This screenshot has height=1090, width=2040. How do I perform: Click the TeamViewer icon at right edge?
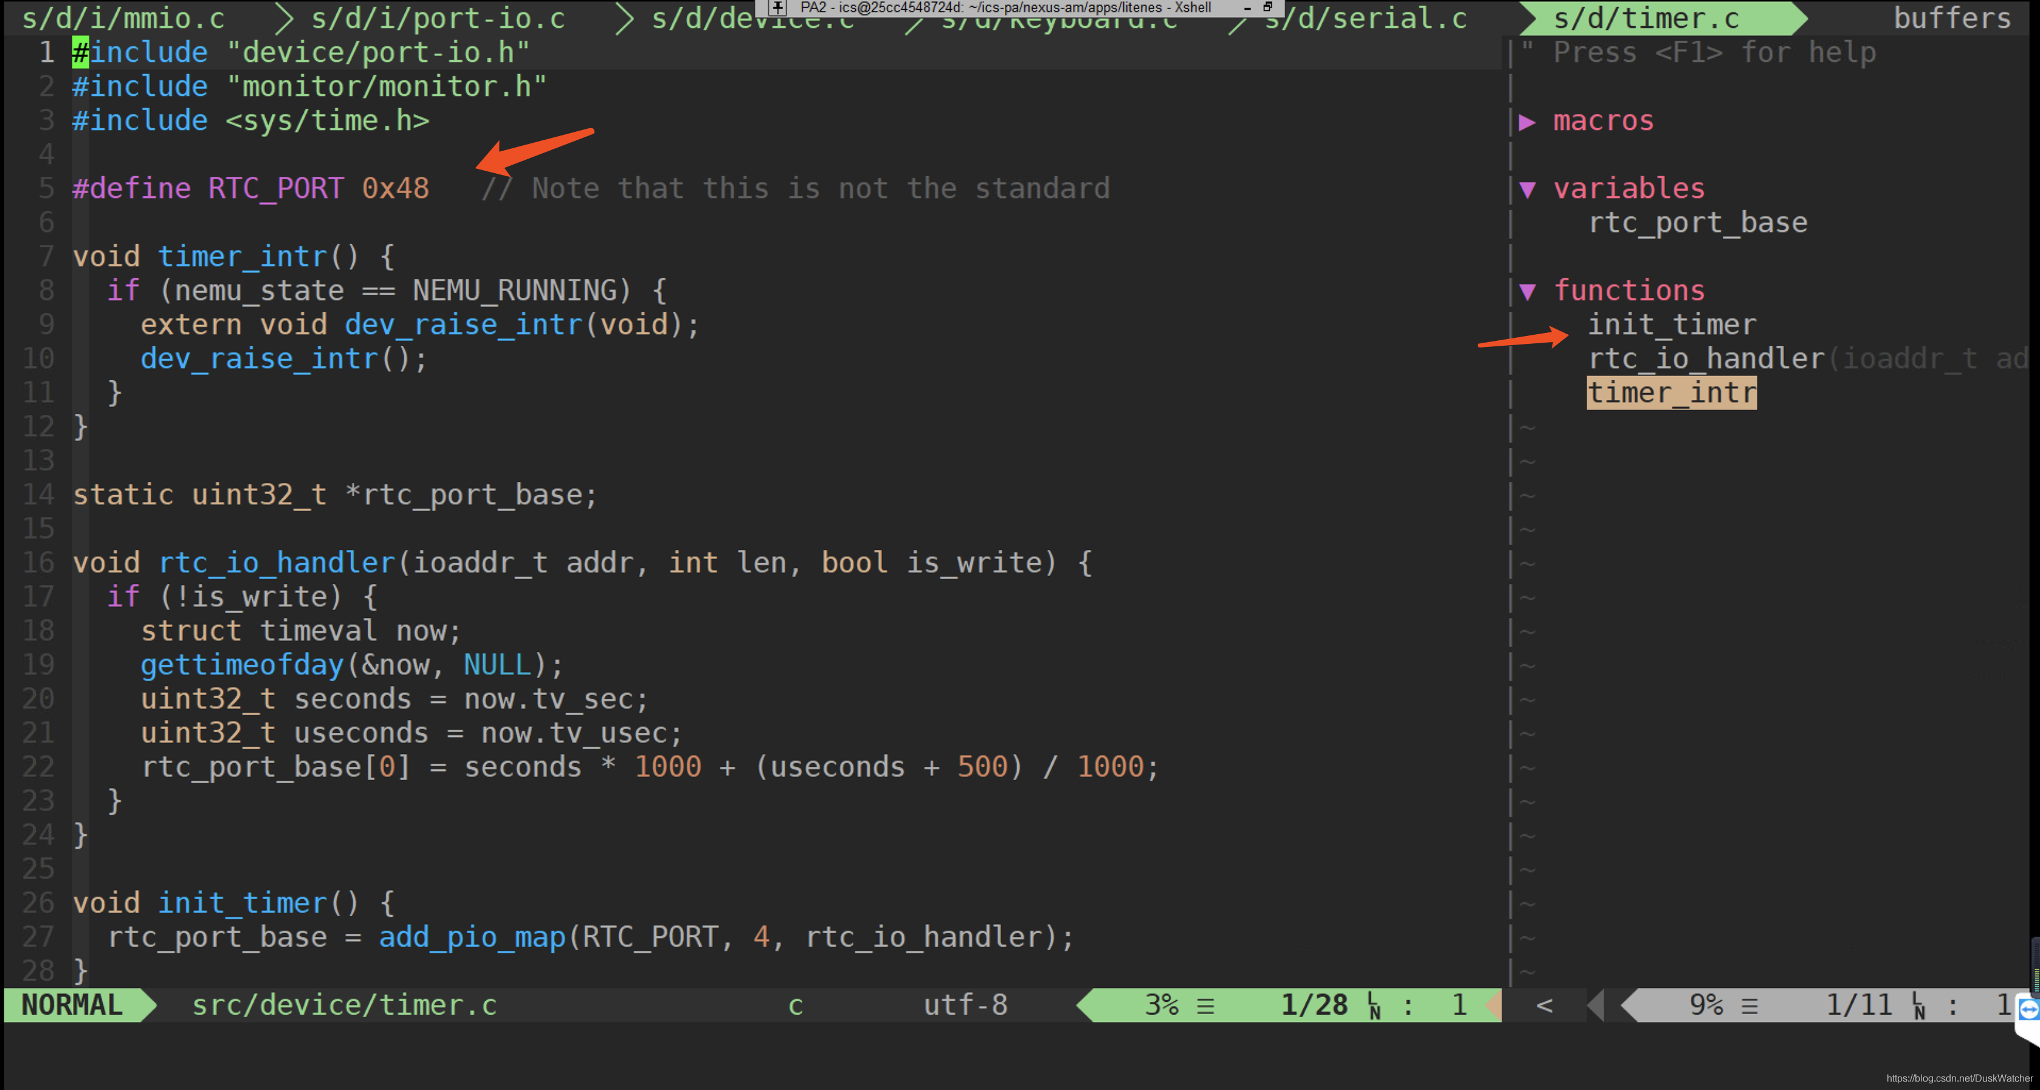[x=2029, y=1009]
